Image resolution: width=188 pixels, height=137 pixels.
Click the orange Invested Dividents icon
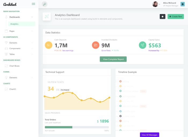(96, 45)
